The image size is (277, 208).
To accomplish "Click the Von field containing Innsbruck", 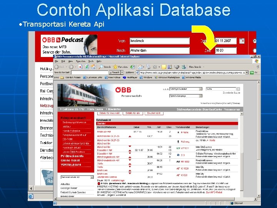I will click(160, 41).
